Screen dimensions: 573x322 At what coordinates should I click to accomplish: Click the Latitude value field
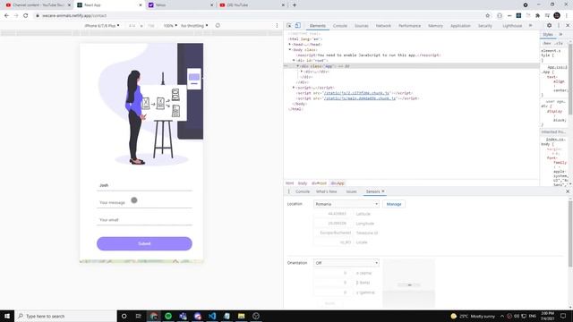pyautogui.click(x=332, y=214)
